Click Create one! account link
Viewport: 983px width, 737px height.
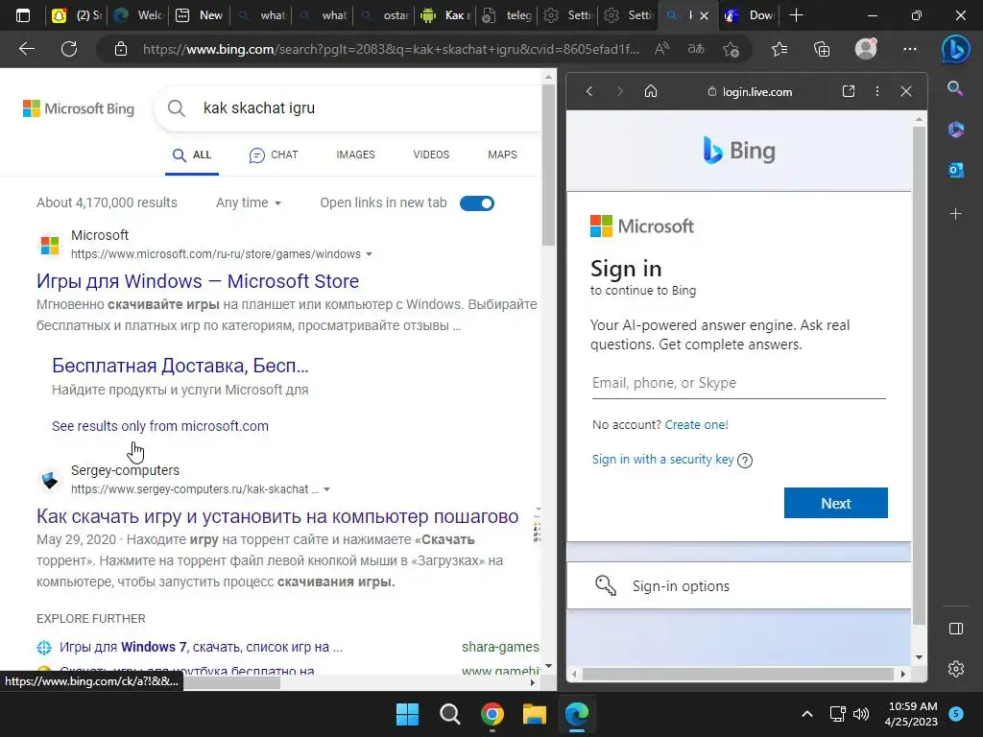[697, 425]
